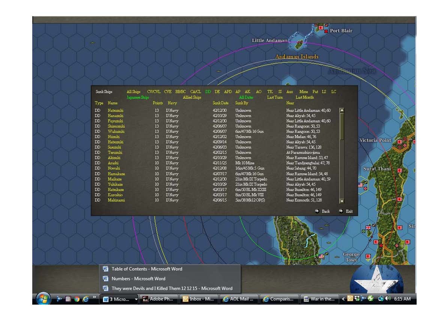Switch to They were Devils Word document

[170, 288]
